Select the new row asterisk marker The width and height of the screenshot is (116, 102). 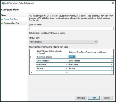(31, 72)
